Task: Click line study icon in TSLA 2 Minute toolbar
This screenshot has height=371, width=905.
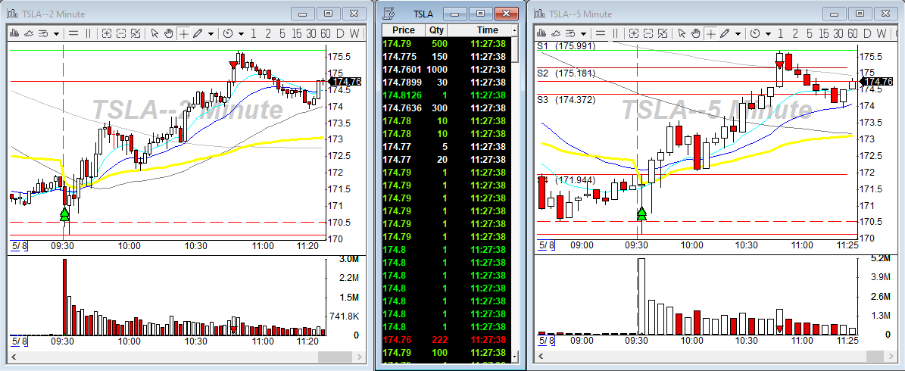Action: (29, 33)
